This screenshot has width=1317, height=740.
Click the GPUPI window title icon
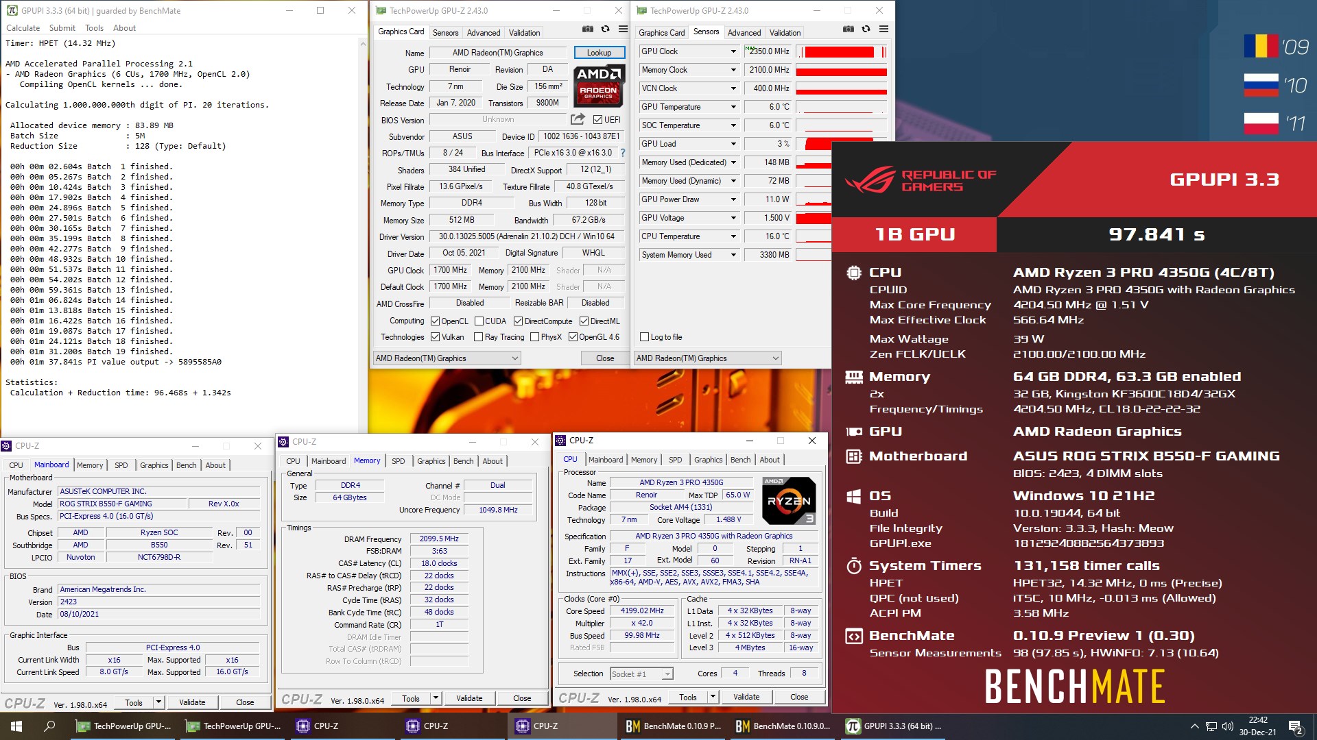click(12, 10)
